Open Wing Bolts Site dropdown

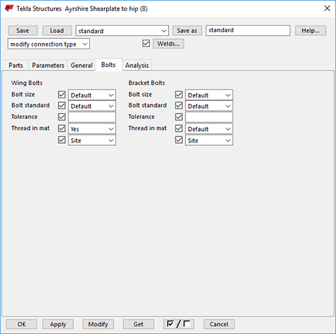92,140
